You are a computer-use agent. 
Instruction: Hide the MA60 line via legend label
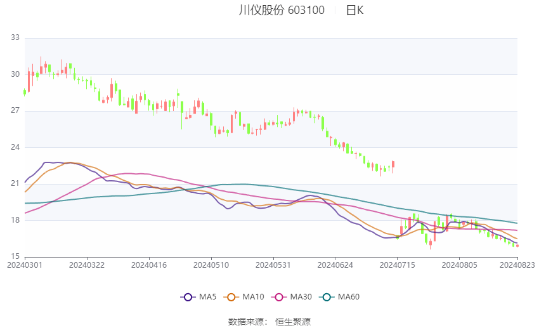click(349, 297)
